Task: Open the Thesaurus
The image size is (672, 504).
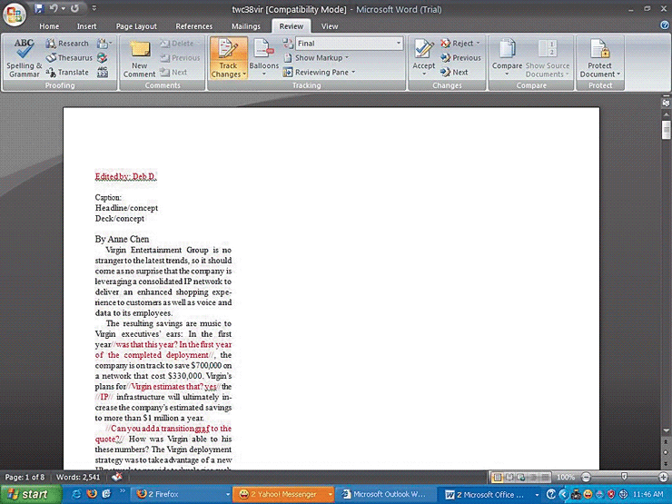Action: 69,57
